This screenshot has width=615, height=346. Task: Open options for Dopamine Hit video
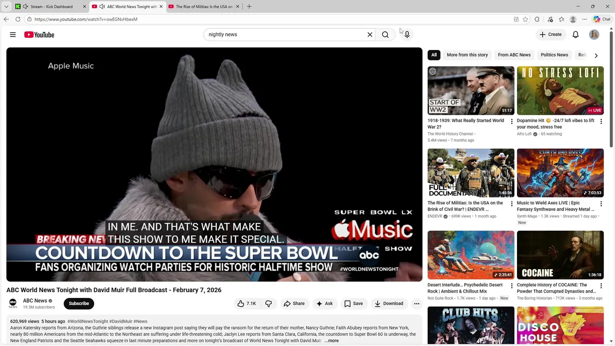tap(601, 122)
